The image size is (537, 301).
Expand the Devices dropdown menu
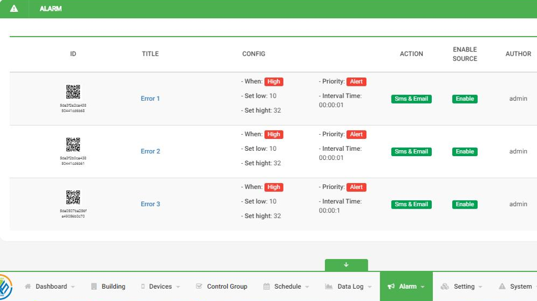coord(160,287)
